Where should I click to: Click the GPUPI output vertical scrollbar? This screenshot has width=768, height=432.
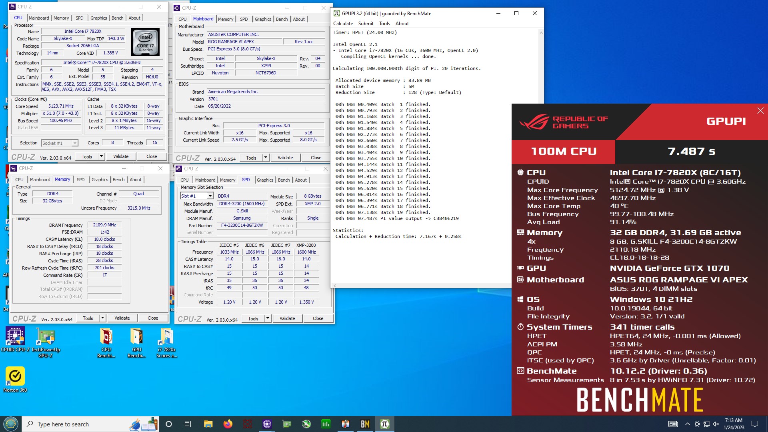[541, 156]
